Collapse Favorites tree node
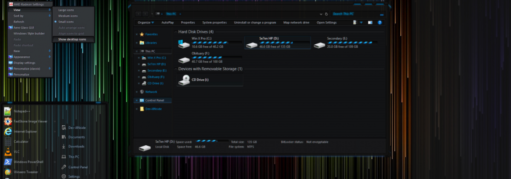Viewport: 511px width, 179px height. (137, 34)
